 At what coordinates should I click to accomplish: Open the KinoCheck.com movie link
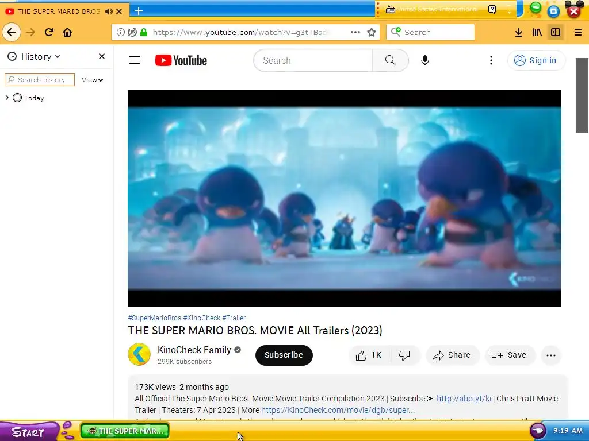coord(338,410)
